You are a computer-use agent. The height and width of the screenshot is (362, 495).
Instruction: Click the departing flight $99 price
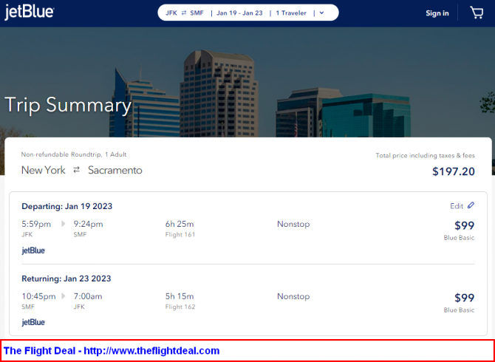[465, 225]
